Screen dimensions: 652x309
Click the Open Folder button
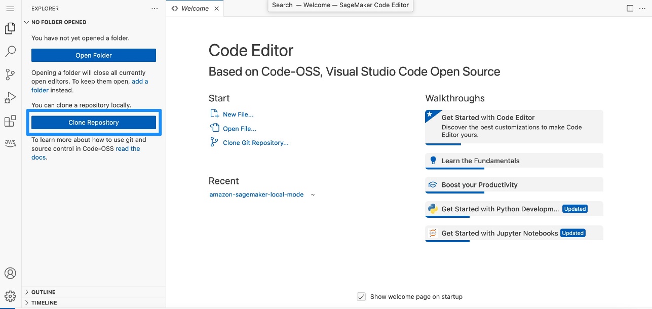[94, 55]
